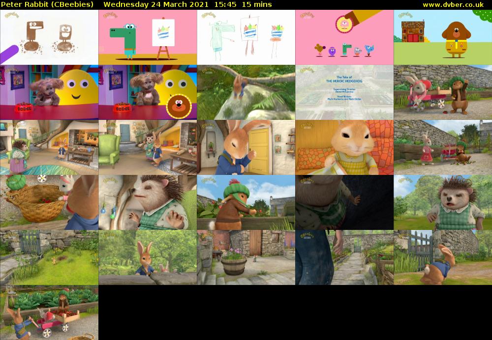Open the rabbit pulling wooden cart thumbnail
Viewport: 492px width, 340px height.
click(443, 92)
